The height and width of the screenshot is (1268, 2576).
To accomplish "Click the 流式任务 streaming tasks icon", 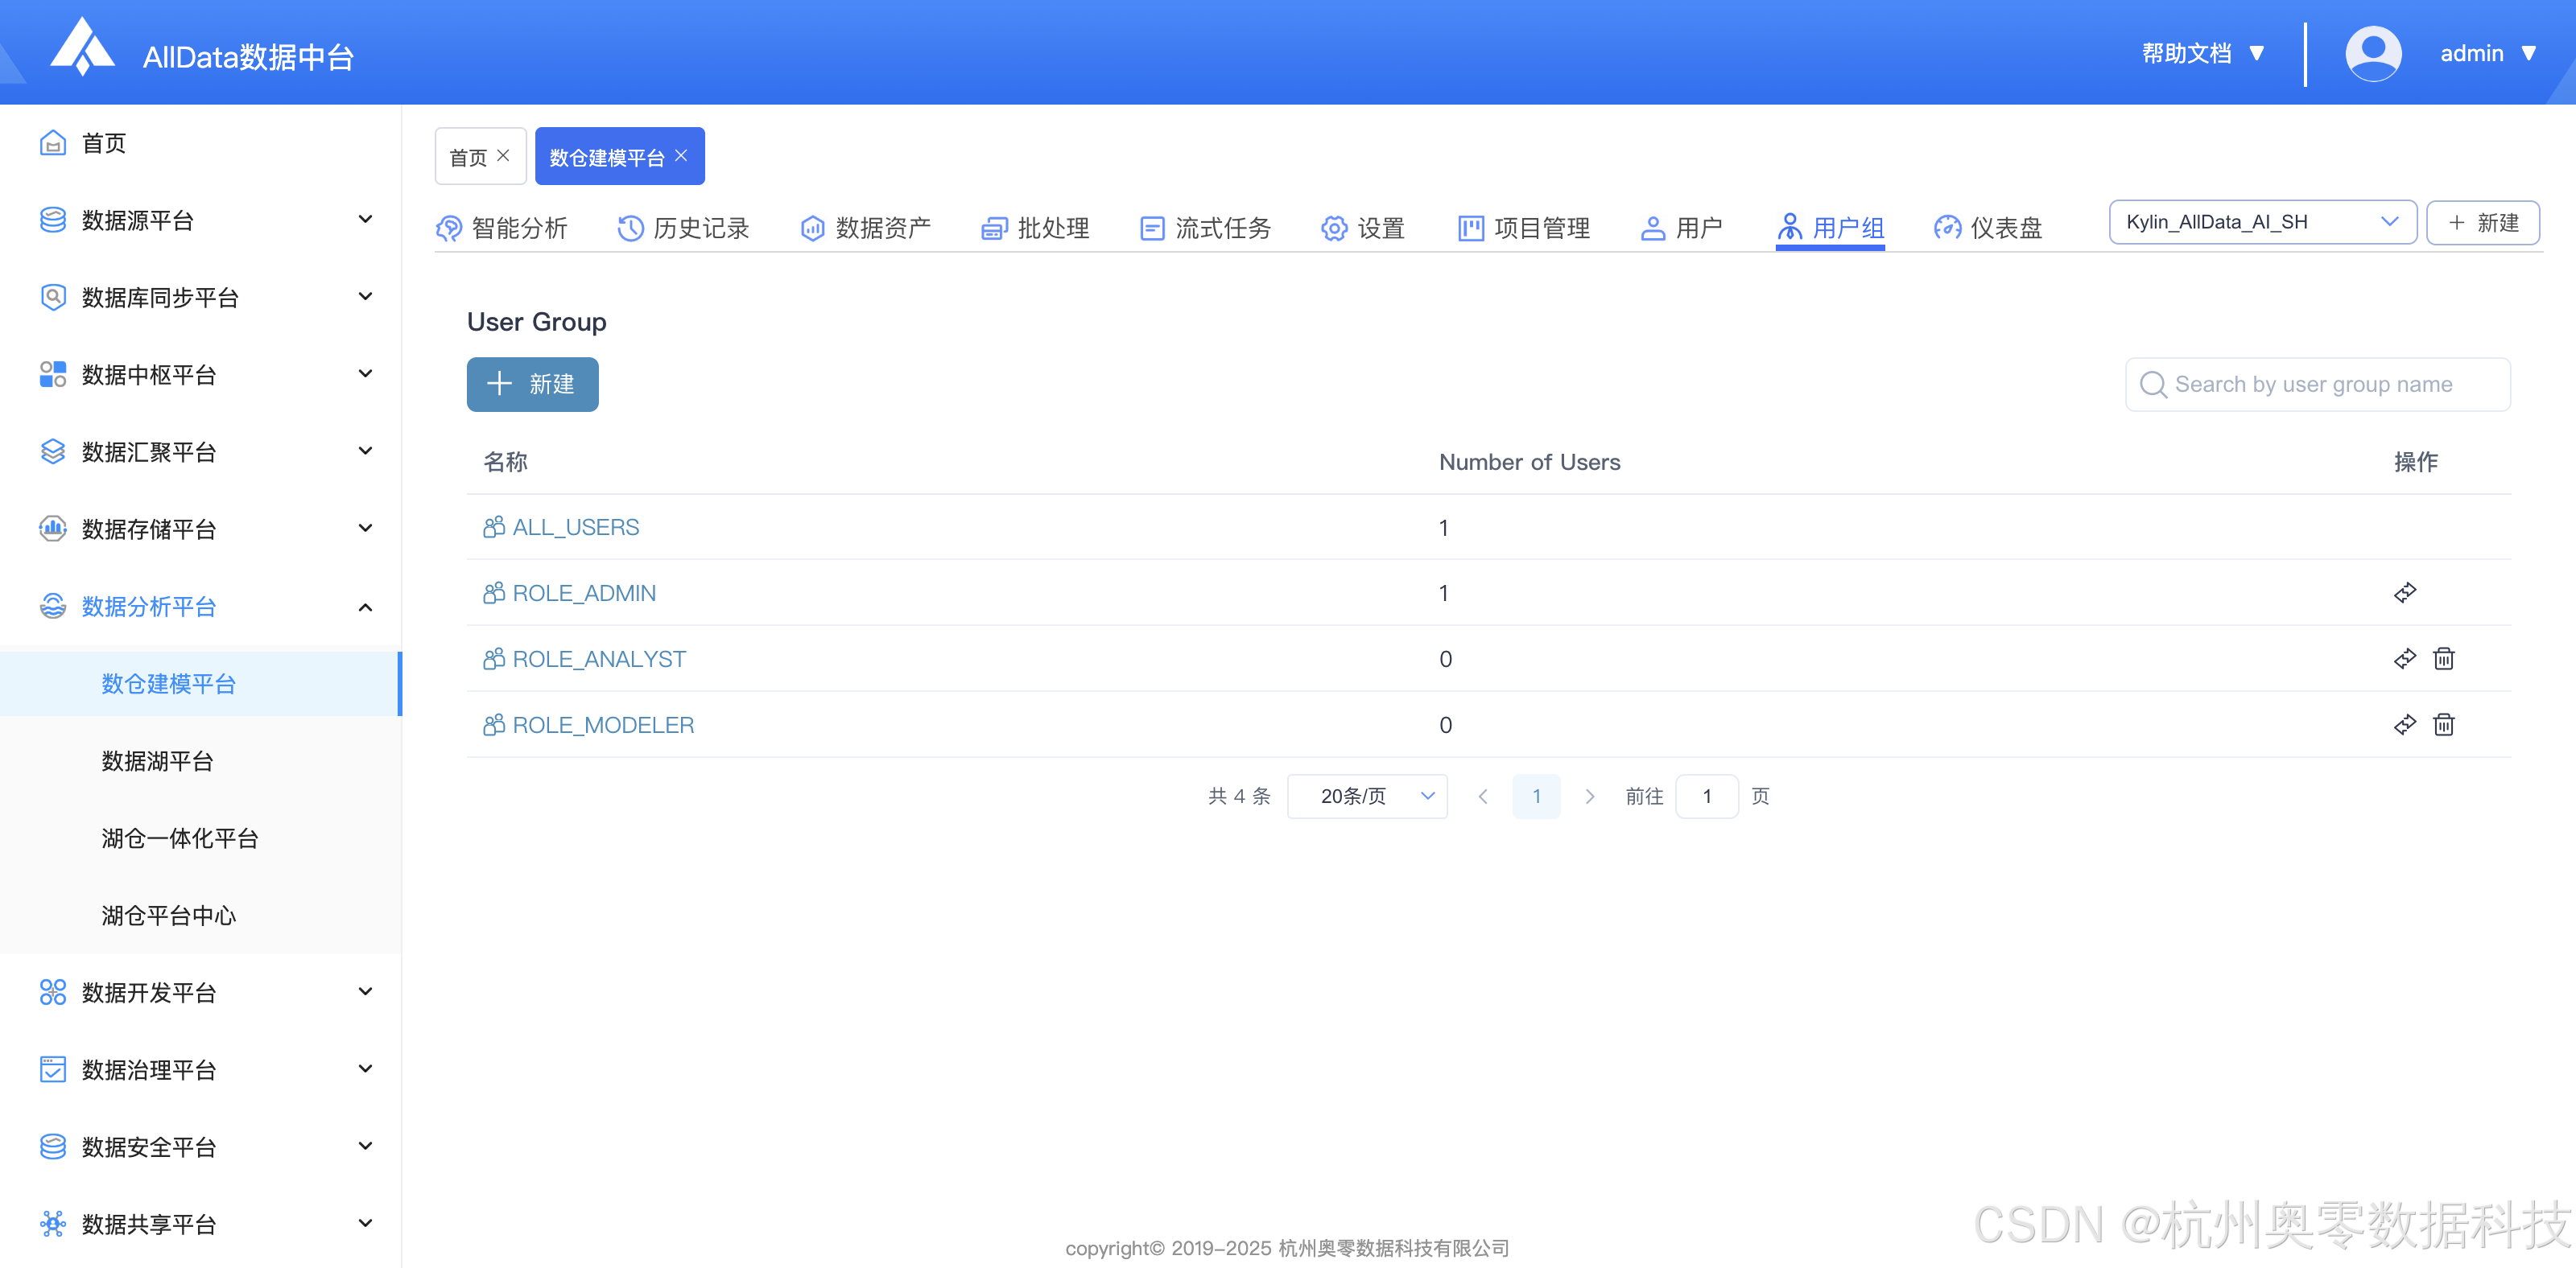I will 1151,228.
